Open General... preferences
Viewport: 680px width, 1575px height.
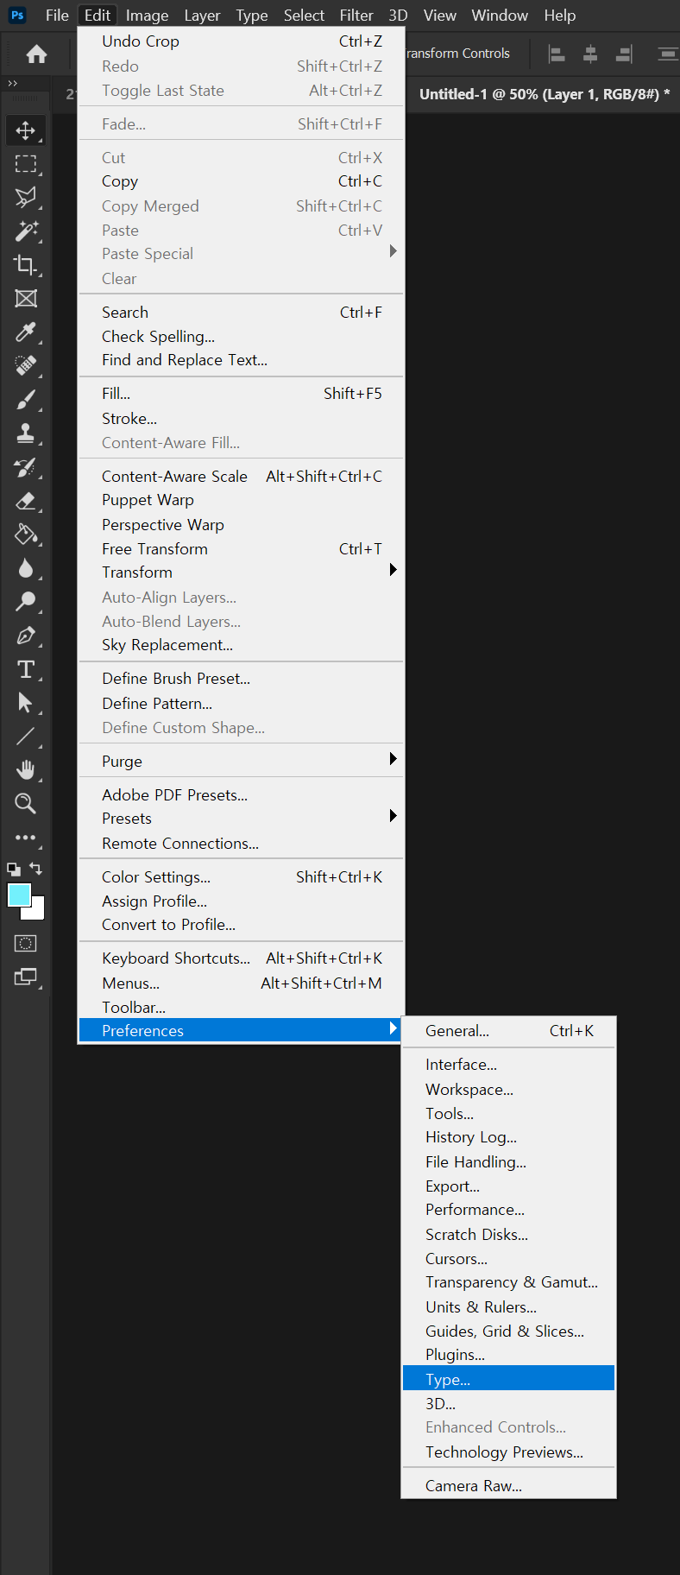509,1031
